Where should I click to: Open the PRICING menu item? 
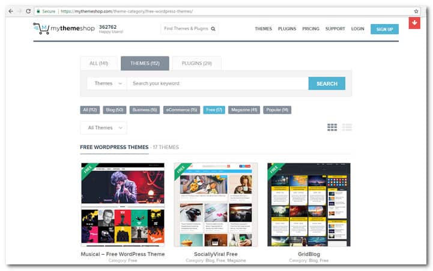tap(310, 29)
